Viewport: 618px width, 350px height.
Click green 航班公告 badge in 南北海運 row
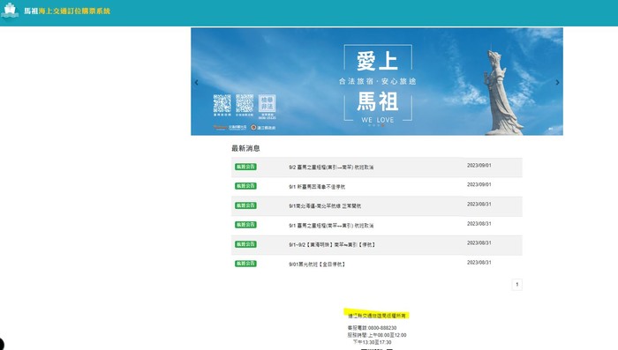(x=245, y=205)
